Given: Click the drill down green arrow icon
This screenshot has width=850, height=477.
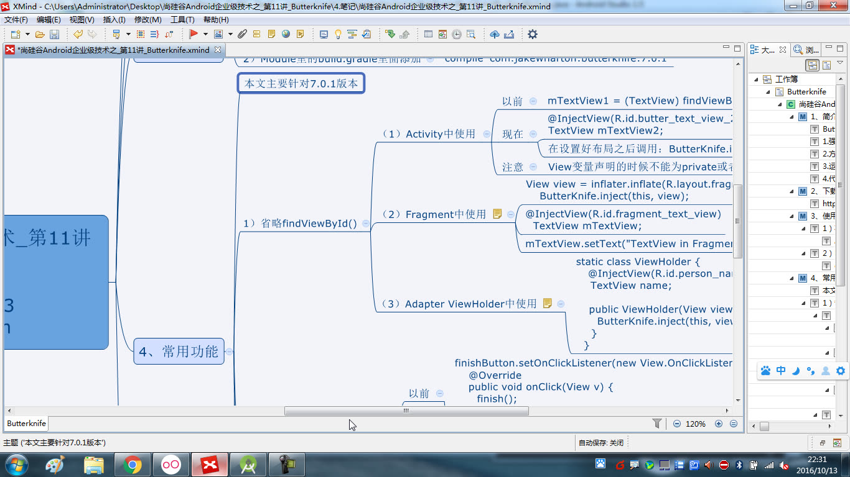Looking at the screenshot, I should (x=390, y=34).
